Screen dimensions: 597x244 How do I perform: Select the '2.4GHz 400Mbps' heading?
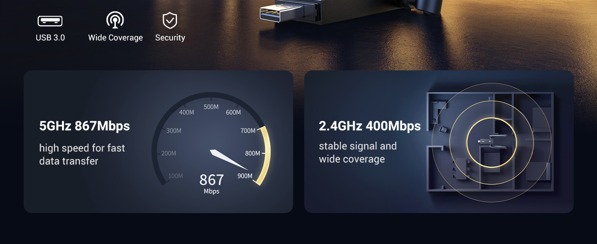pos(369,126)
